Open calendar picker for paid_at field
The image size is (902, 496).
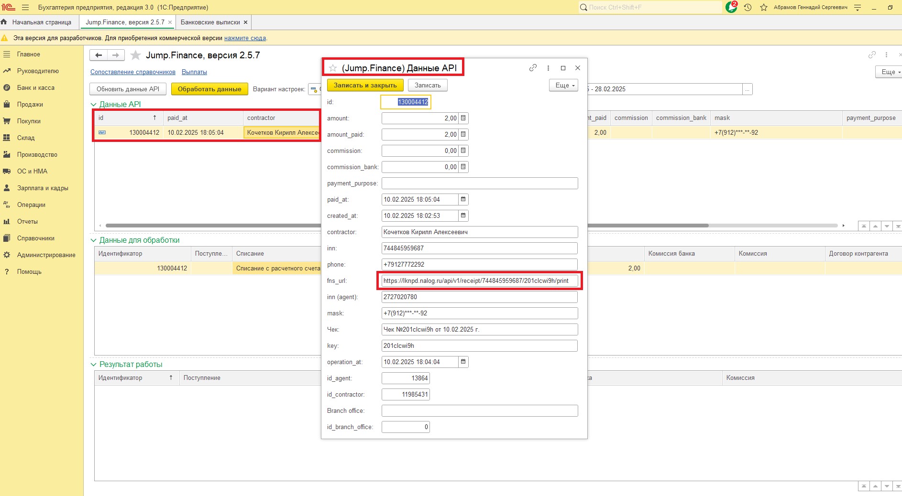463,199
